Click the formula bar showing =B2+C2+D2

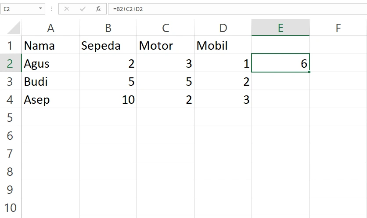tap(237, 9)
